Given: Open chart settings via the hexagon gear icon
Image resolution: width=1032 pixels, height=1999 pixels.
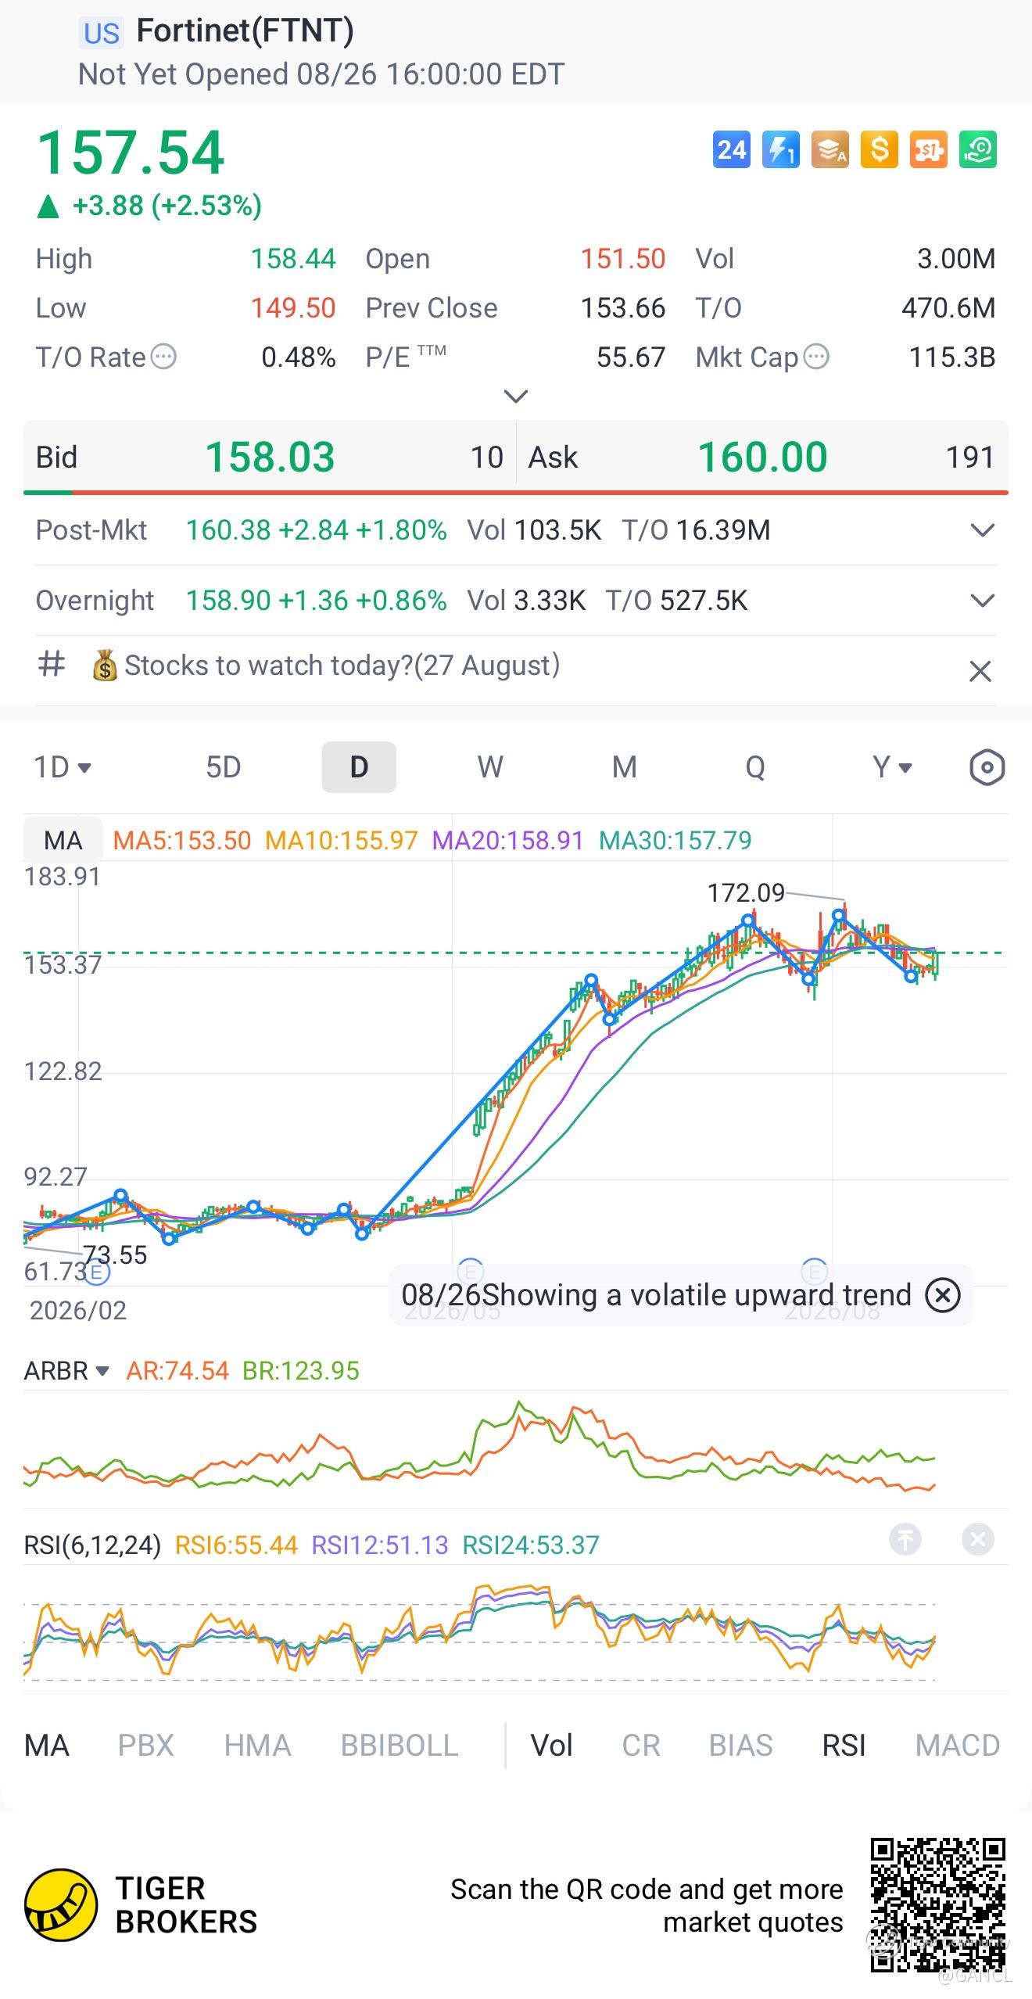Looking at the screenshot, I should (x=987, y=767).
